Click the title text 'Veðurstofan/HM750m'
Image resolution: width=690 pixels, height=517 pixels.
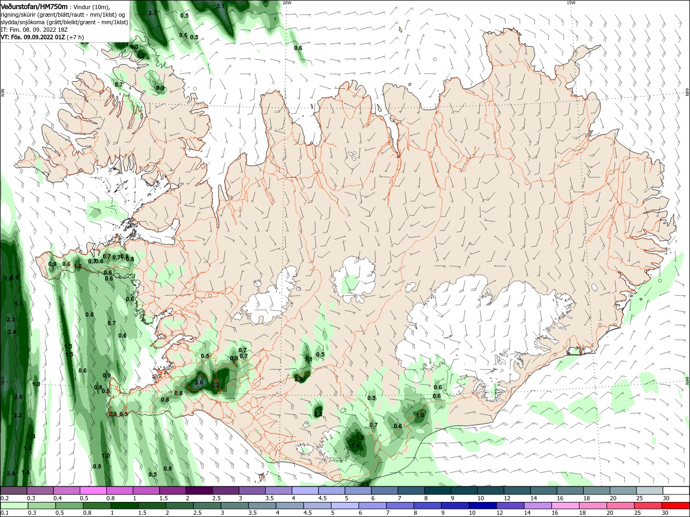34,6
